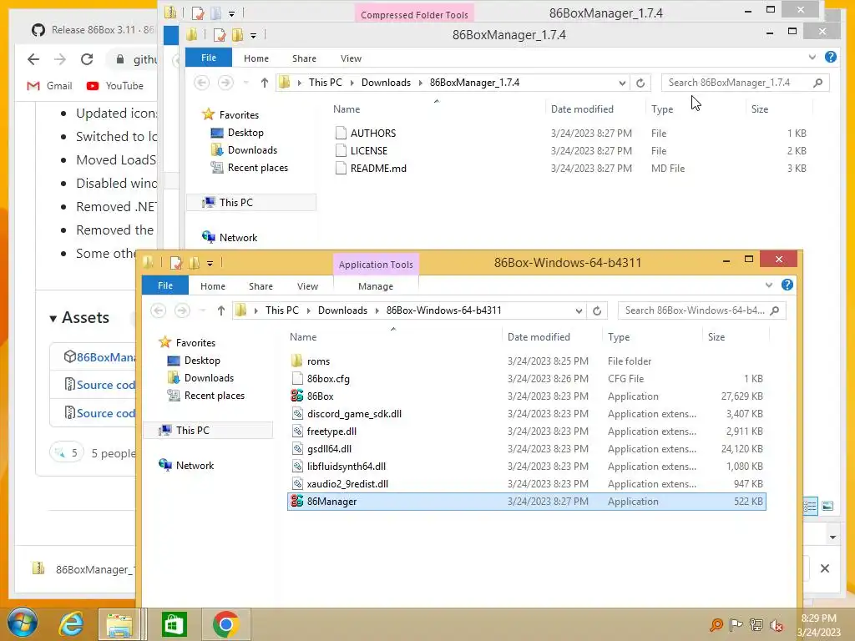Image resolution: width=855 pixels, height=641 pixels.
Task: Open Quick Access Toolbar dropdown in 86Box window
Action: pyautogui.click(x=210, y=263)
